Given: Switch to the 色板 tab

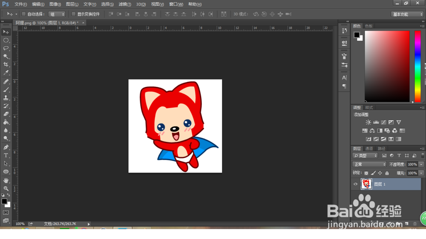Looking at the screenshot, I should coord(368,26).
